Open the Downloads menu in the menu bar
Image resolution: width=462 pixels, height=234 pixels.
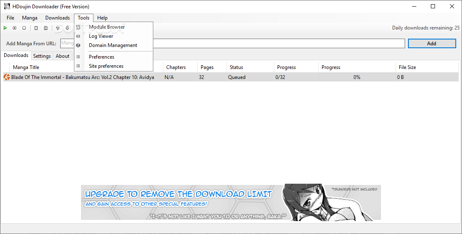(x=57, y=18)
